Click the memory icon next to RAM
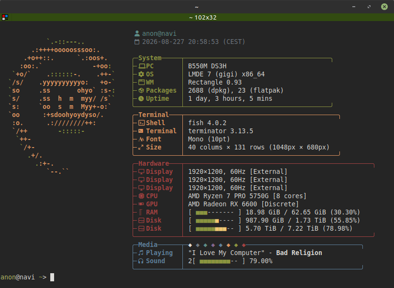Screen dimensions: 394x288 141,213
